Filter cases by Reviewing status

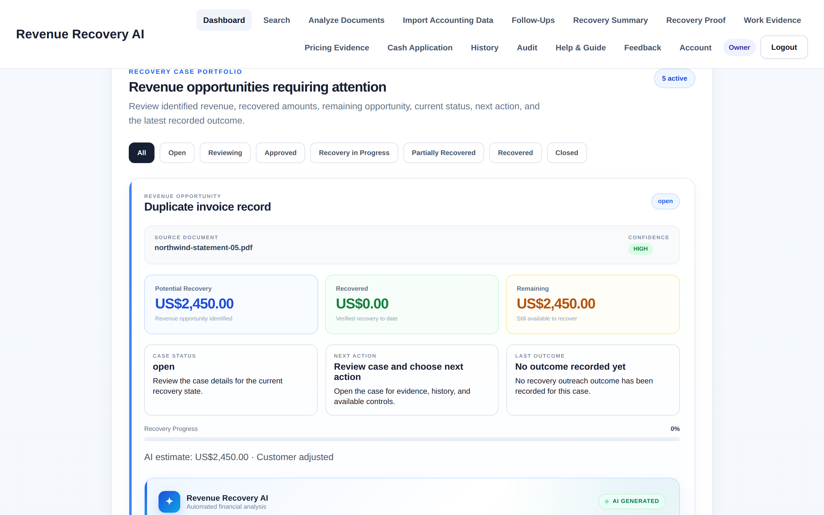click(x=225, y=152)
